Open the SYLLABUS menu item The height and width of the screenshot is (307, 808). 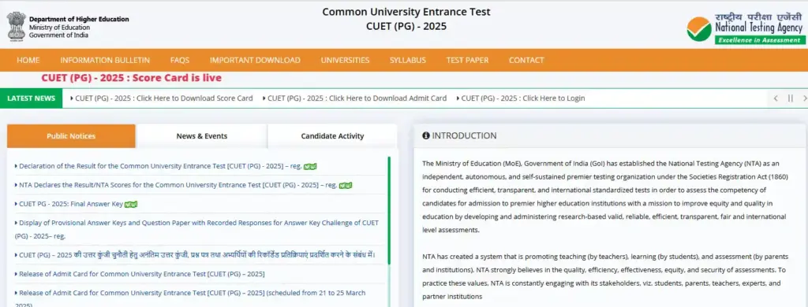(408, 60)
